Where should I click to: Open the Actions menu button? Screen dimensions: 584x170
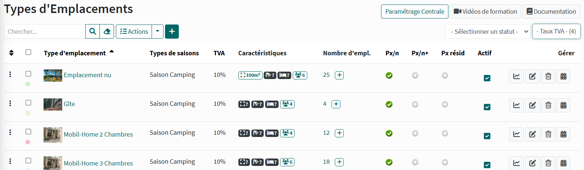pyautogui.click(x=134, y=32)
